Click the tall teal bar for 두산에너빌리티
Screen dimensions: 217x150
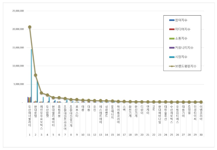pyautogui.click(x=32, y=75)
